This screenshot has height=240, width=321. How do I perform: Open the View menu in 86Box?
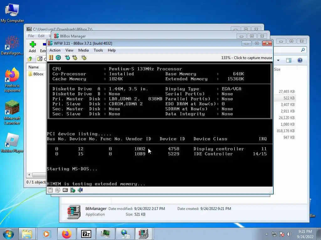(x=69, y=50)
